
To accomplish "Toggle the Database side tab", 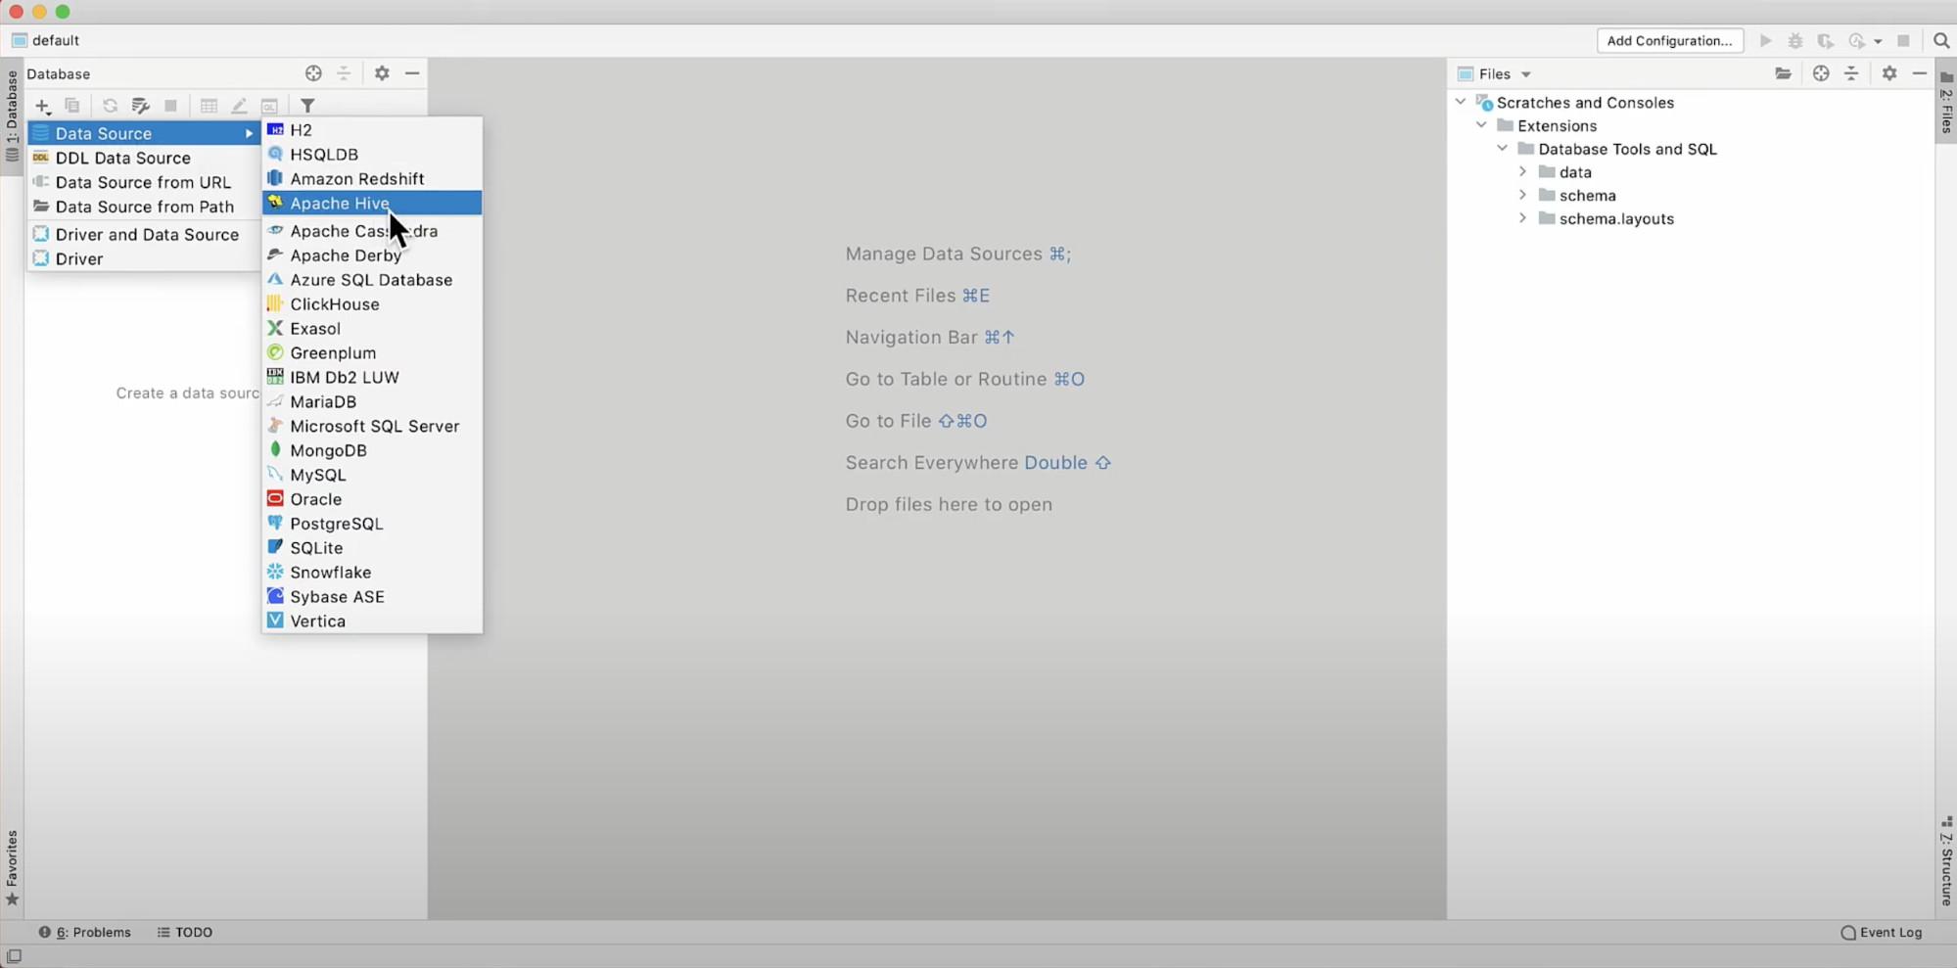I will click(12, 117).
